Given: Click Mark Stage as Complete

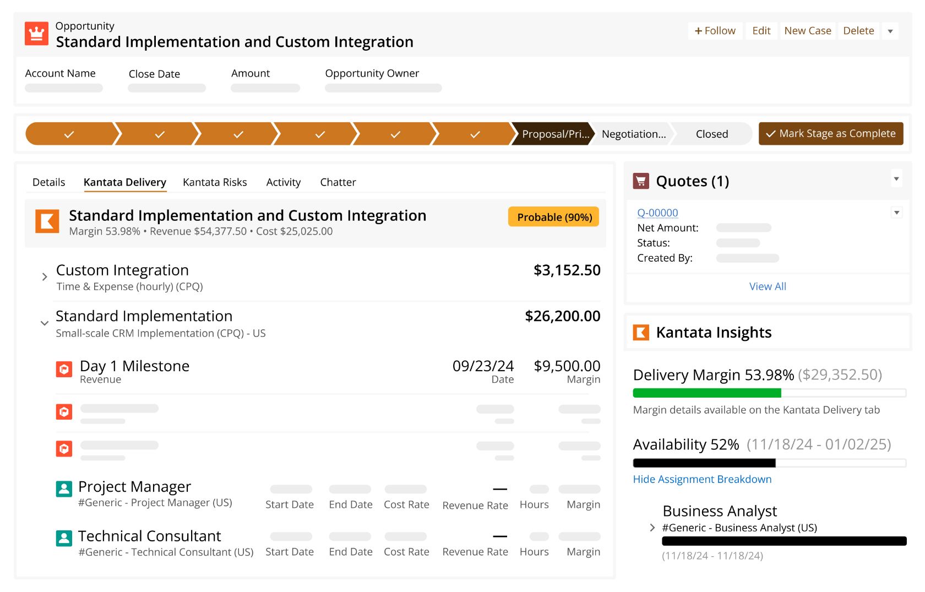Looking at the screenshot, I should pyautogui.click(x=831, y=134).
